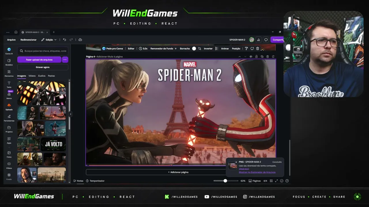Open the Edição mode dropdown

(49, 40)
